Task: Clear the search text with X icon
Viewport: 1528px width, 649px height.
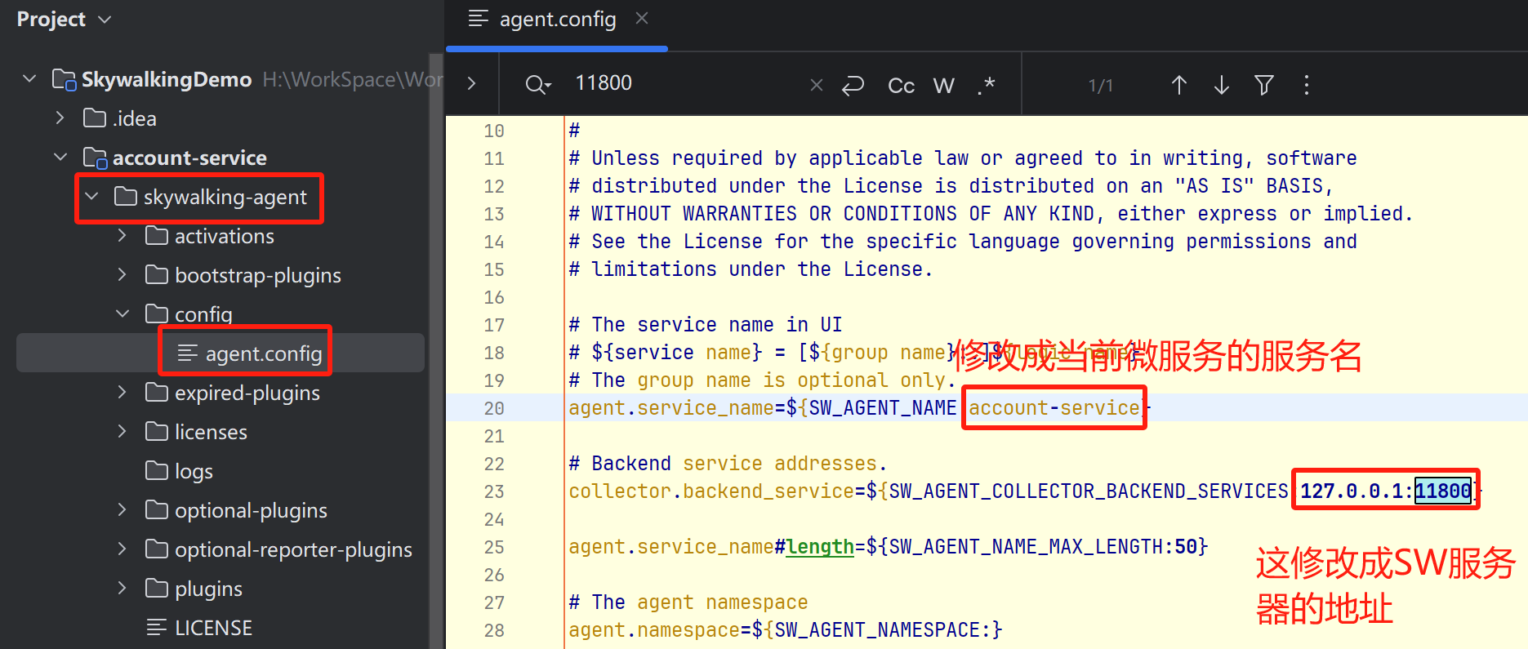Action: (x=816, y=84)
